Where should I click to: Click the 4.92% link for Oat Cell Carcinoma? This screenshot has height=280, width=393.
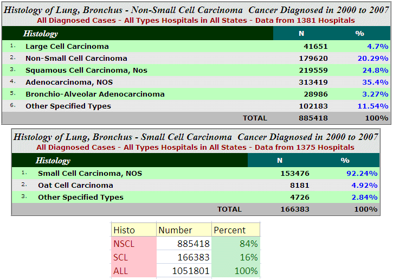pyautogui.click(x=364, y=186)
